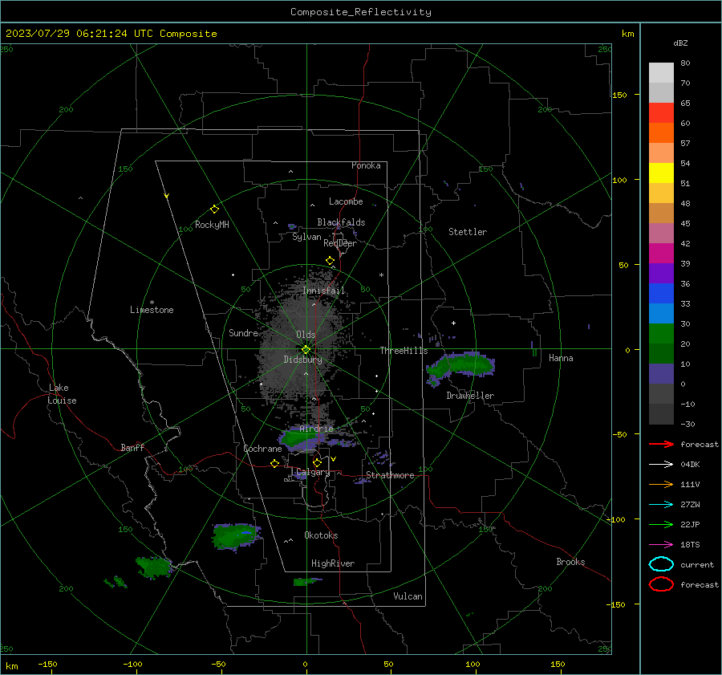722x675 pixels.
Task: Pick the dark orange dBZ swatch
Action: (661, 132)
